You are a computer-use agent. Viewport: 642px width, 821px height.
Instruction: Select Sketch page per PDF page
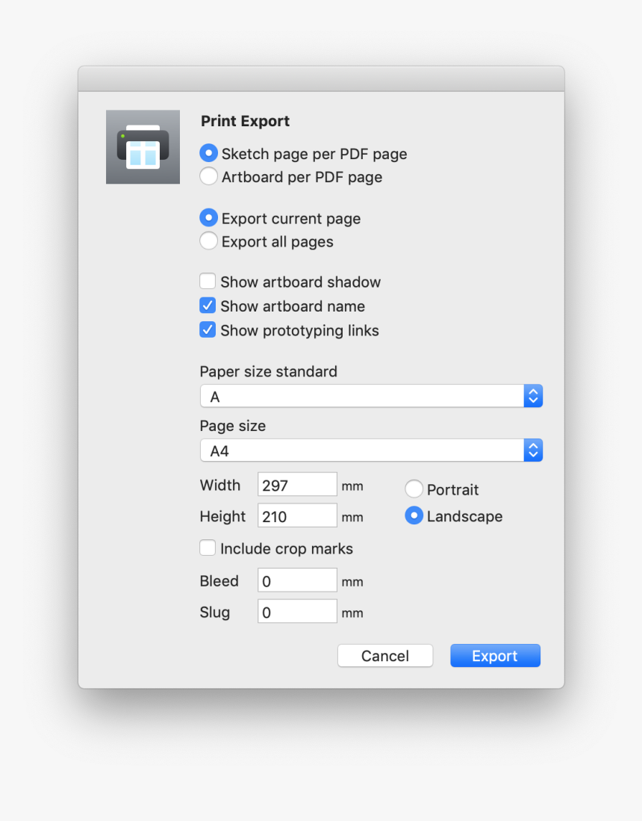click(x=208, y=153)
